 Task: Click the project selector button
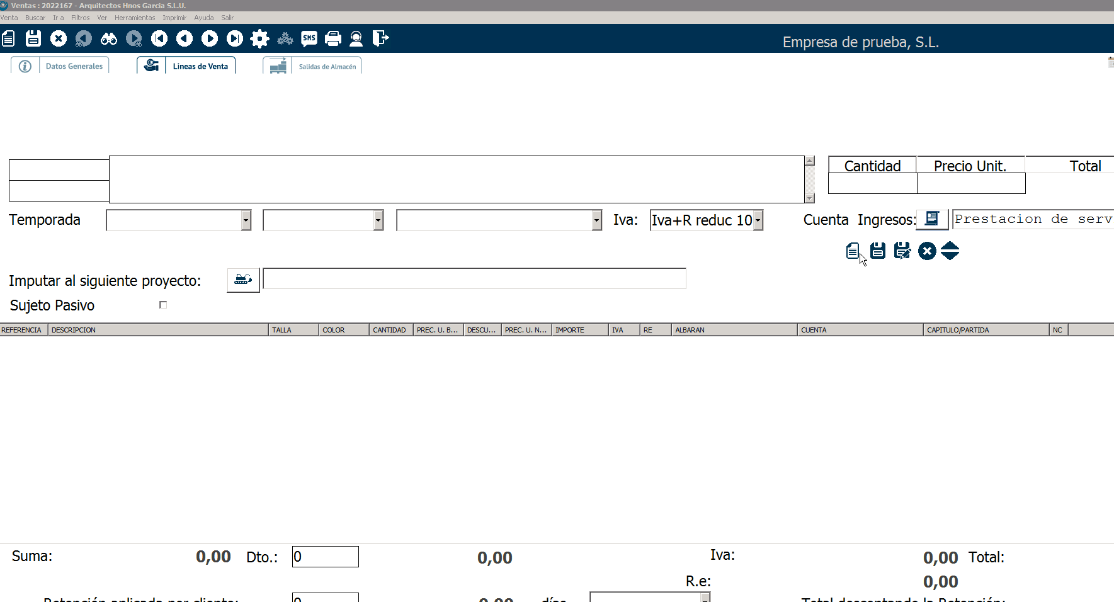coord(243,280)
